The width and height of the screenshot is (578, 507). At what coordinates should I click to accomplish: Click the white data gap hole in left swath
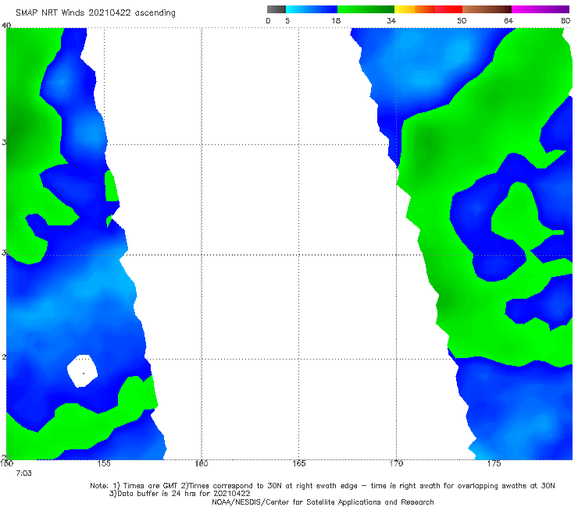point(83,370)
